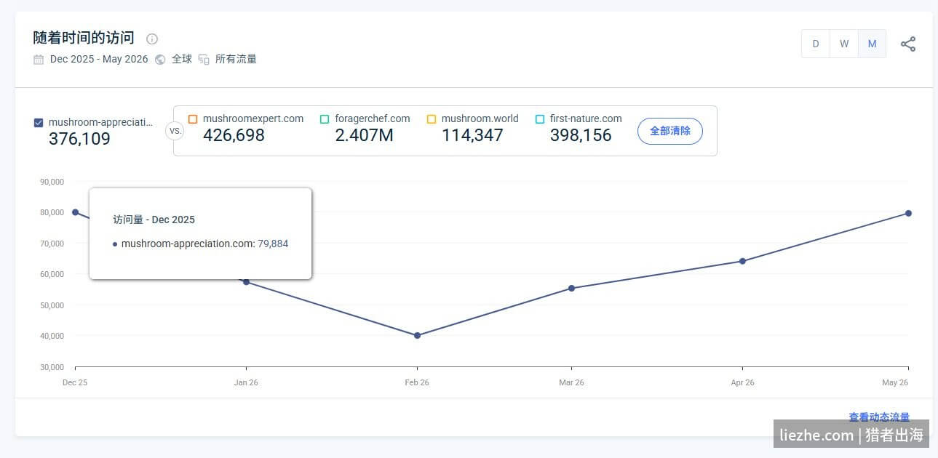938x458 pixels.
Task: Click the Jan 26 data point
Action: point(246,282)
